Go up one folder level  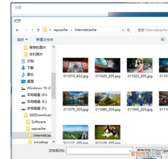pyautogui.click(x=38, y=30)
